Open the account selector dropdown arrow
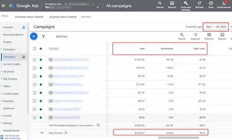 tap(97, 7)
